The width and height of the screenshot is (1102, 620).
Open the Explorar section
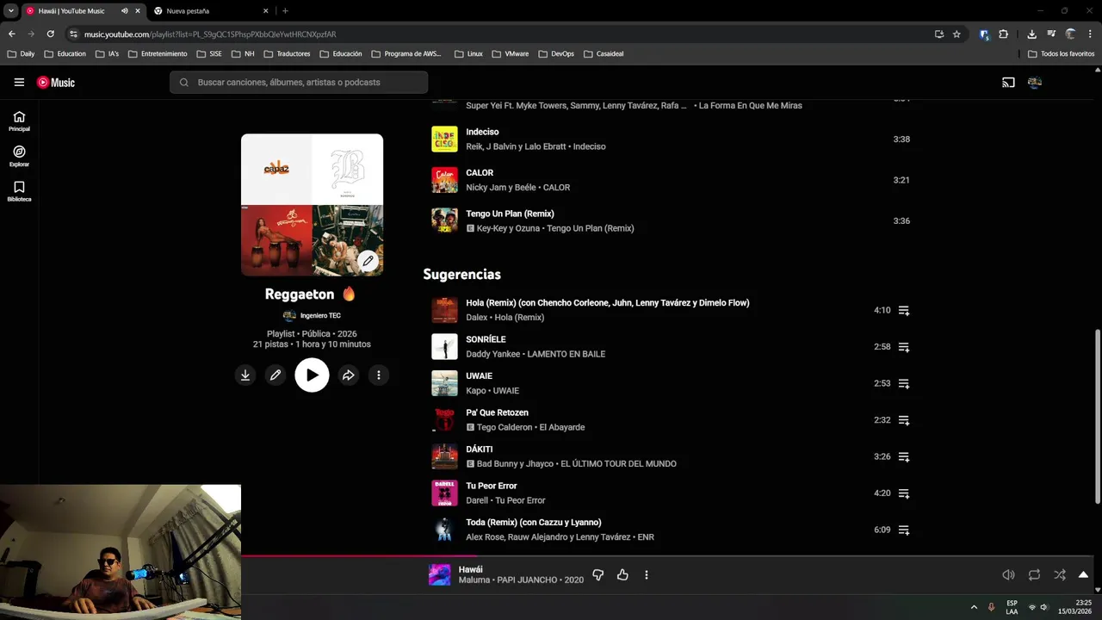pos(19,156)
